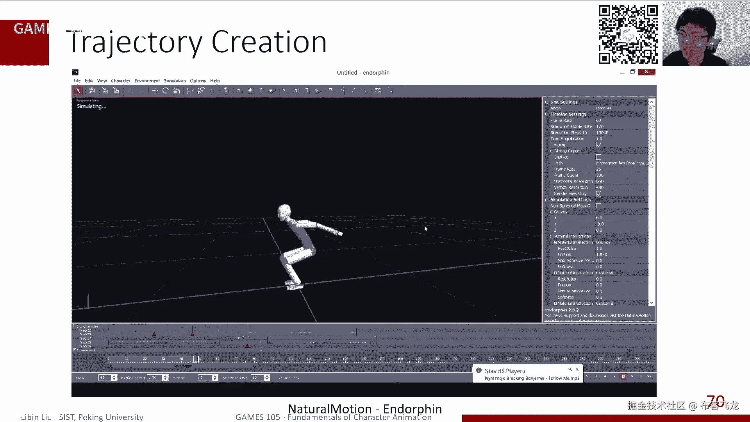750x422 pixels.
Task: Collapse the Gravity property group
Action: 552,212
